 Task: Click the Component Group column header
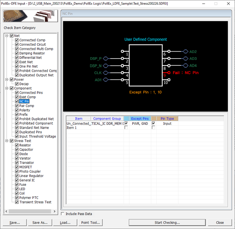coord(107,119)
